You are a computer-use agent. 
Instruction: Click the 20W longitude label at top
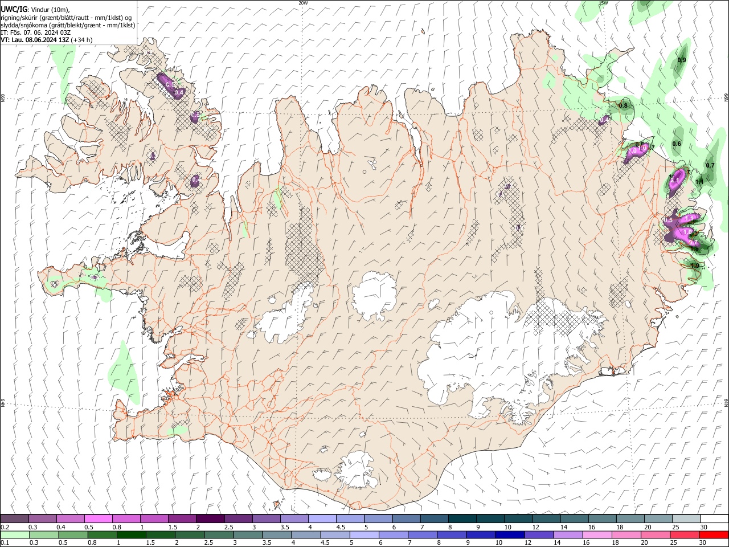(x=303, y=3)
